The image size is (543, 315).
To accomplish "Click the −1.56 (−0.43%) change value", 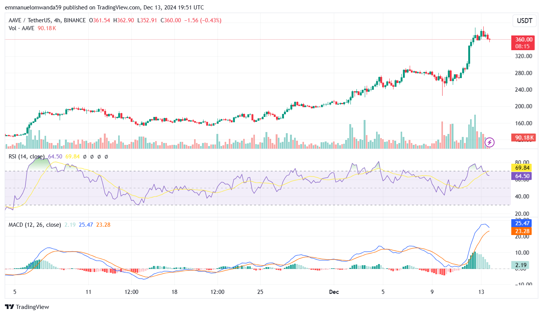I will [x=203, y=20].
